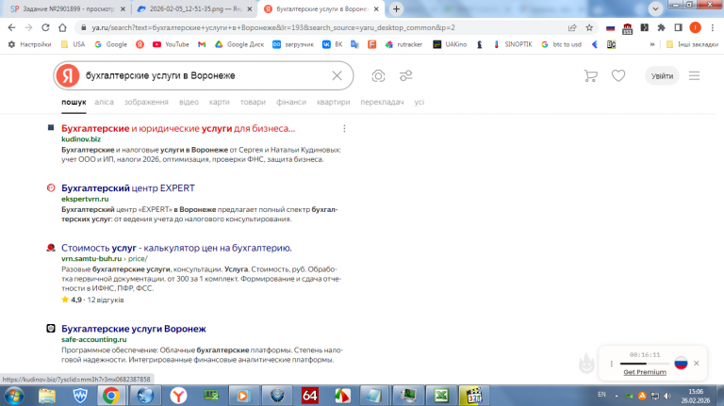Show hidden system tray icons arrow
Image resolution: width=724 pixels, height=406 pixels.
(617, 396)
